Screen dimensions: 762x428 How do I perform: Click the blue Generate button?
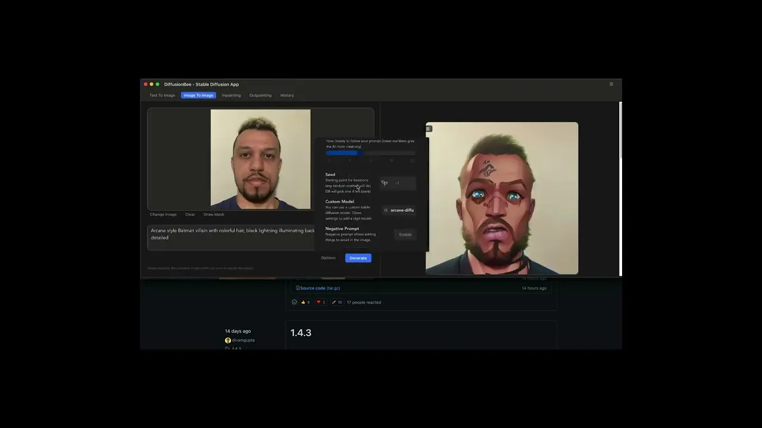pyautogui.click(x=358, y=258)
